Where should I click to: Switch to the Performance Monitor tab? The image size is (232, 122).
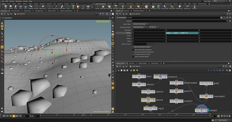139,11
